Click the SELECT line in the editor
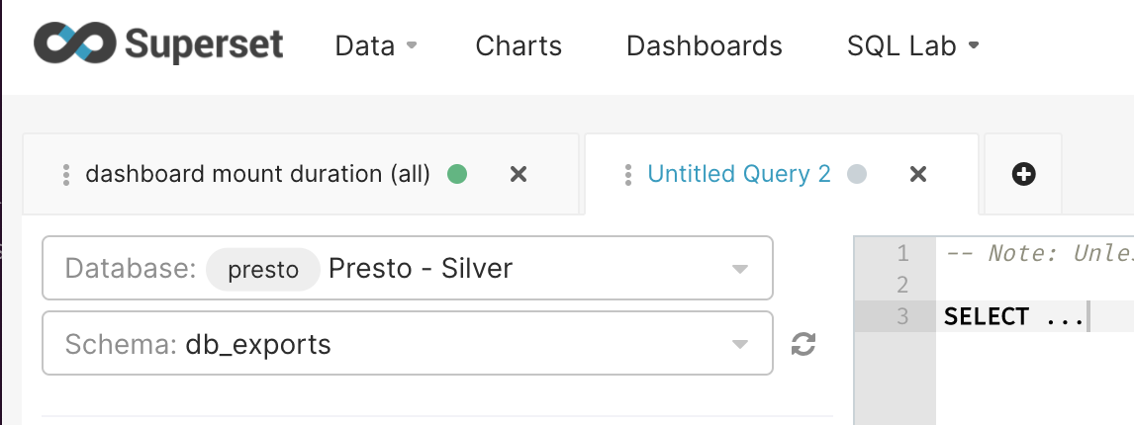Screen dimensions: 1134x425 (x=1013, y=316)
